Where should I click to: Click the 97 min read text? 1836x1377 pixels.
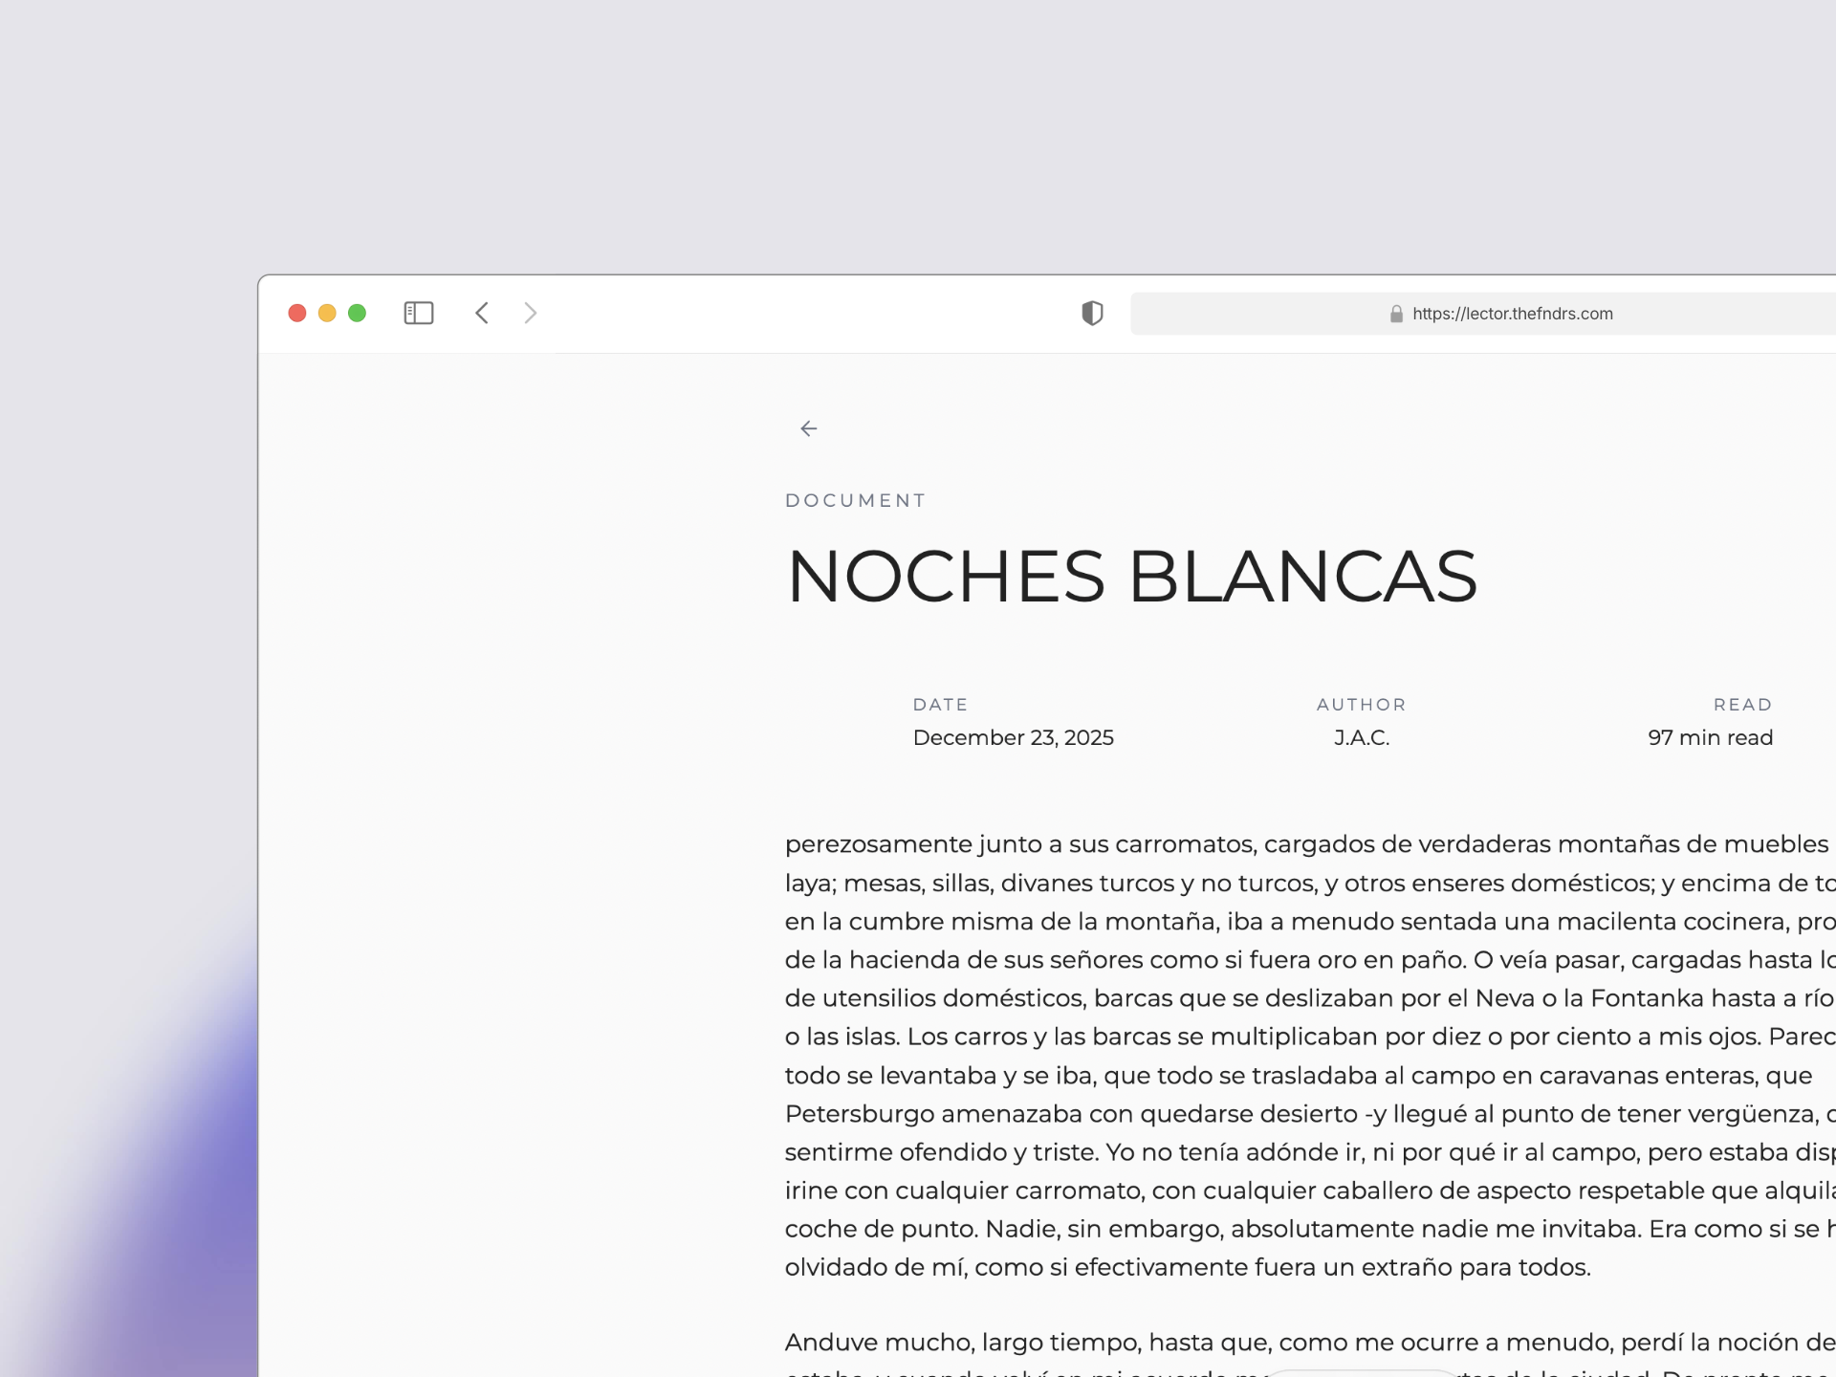coord(1710,737)
